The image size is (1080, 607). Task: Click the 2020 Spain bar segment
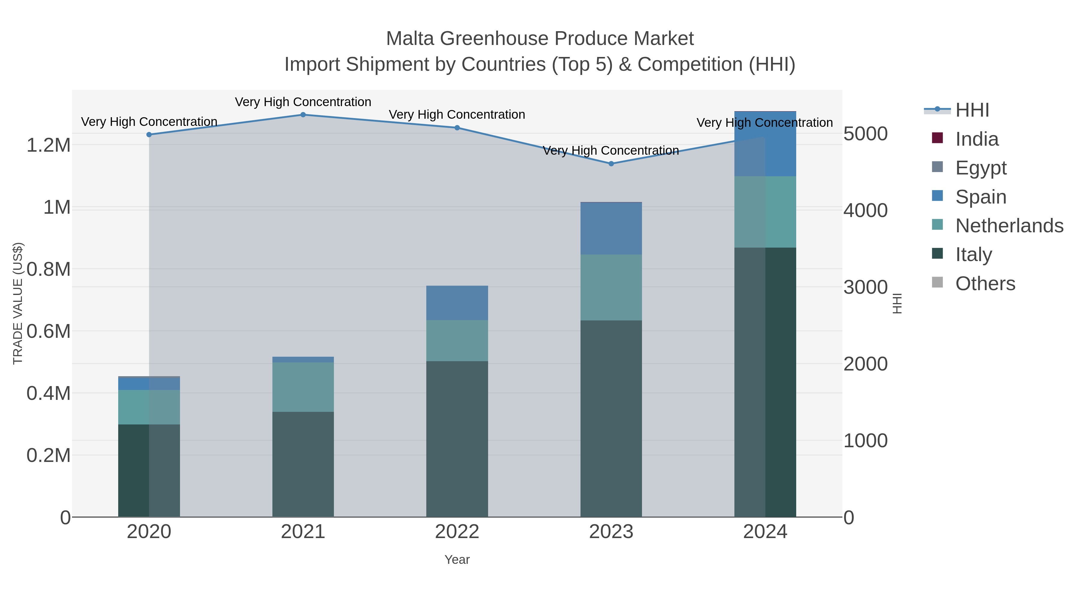[149, 384]
